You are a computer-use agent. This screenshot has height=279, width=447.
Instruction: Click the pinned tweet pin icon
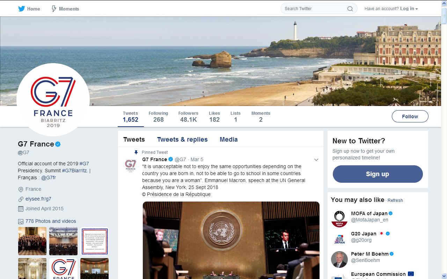[136, 152]
